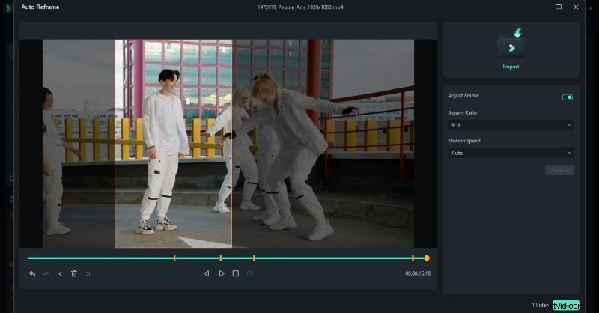Click the Analyze button

(x=559, y=171)
